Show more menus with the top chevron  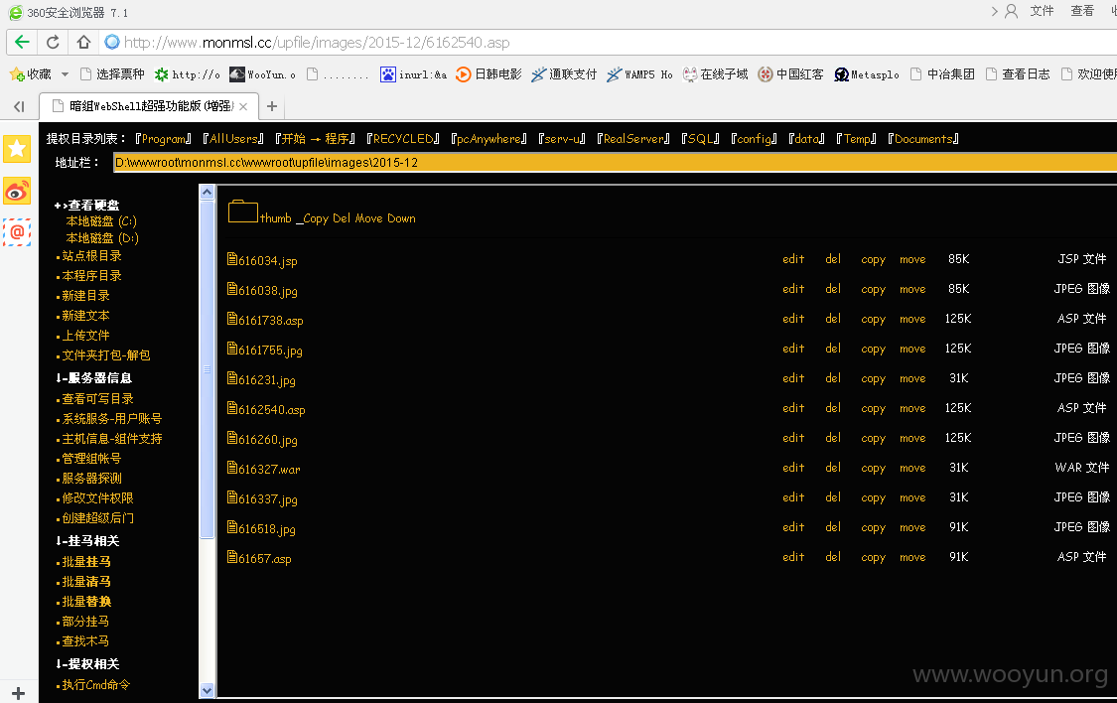[x=995, y=11]
